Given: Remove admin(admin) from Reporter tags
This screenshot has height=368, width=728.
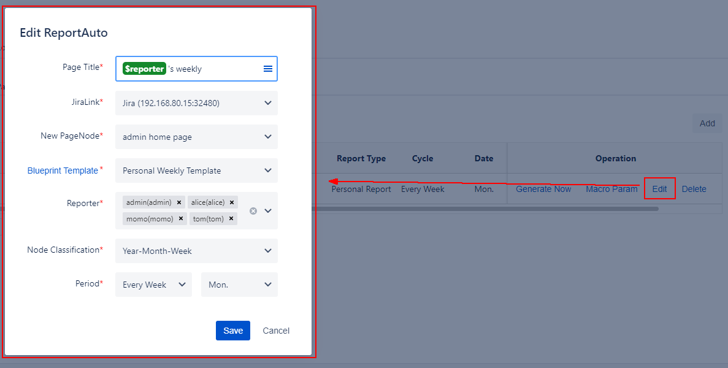Looking at the screenshot, I should [x=179, y=202].
